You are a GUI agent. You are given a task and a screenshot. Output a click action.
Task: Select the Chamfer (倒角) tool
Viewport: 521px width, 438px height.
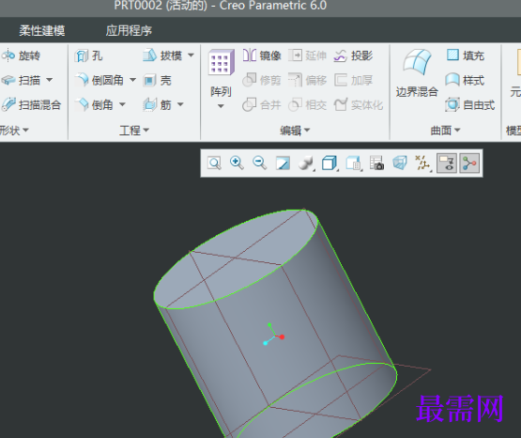click(x=94, y=104)
